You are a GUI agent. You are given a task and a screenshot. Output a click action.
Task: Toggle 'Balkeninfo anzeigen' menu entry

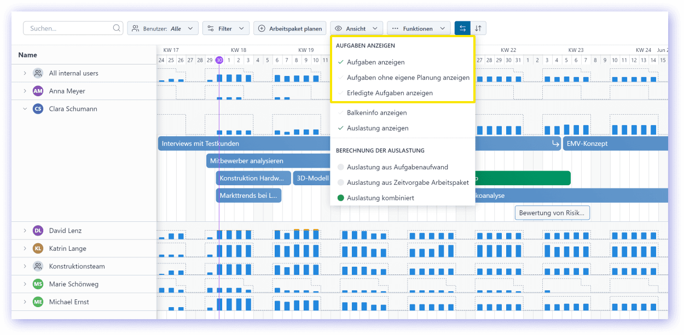pos(376,113)
